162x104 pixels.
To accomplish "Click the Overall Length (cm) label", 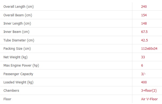I will [x=19, y=7].
